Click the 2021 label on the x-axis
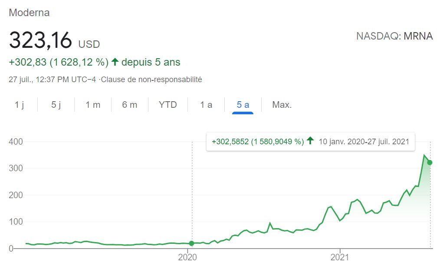Viewport: 443px width, 269px height. pos(340,257)
